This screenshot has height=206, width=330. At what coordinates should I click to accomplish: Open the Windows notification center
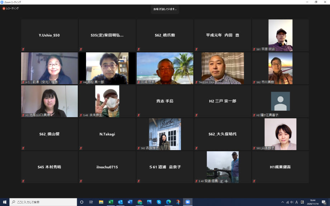324,202
